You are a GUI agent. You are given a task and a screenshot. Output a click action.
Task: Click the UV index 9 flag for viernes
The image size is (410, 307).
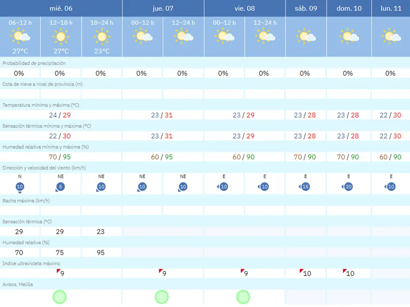(243, 271)
